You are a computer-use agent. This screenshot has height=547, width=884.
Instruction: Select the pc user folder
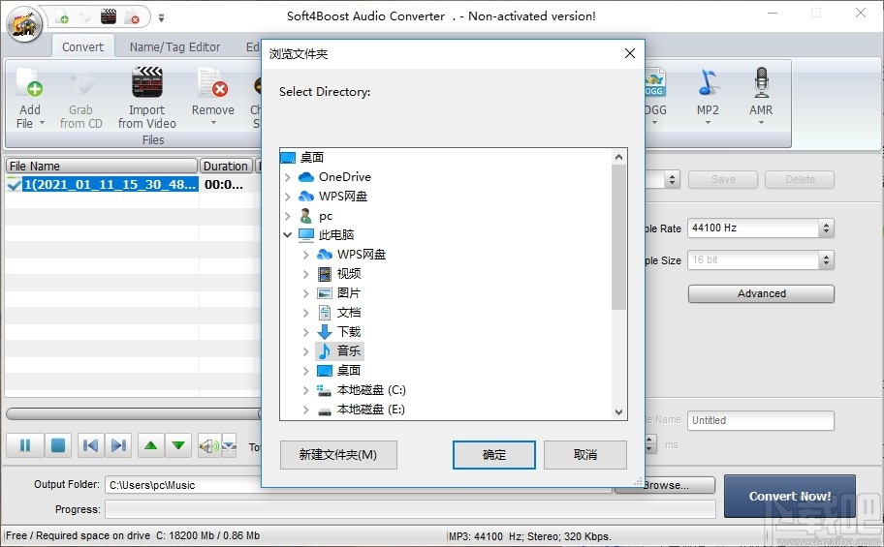tap(326, 216)
